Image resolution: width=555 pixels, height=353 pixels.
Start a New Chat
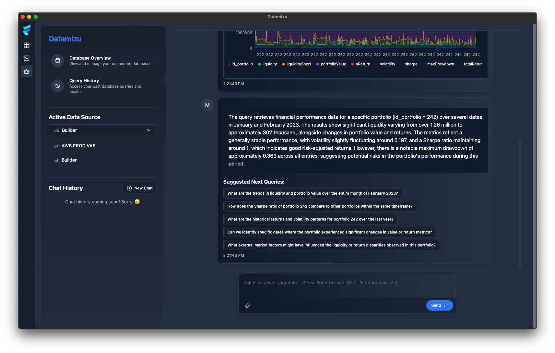tap(140, 188)
